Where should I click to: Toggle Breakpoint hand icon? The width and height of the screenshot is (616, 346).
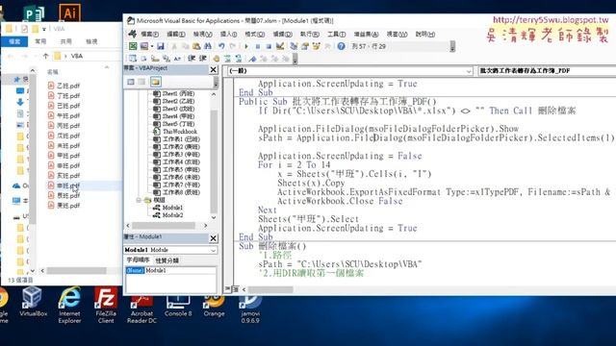click(x=216, y=59)
